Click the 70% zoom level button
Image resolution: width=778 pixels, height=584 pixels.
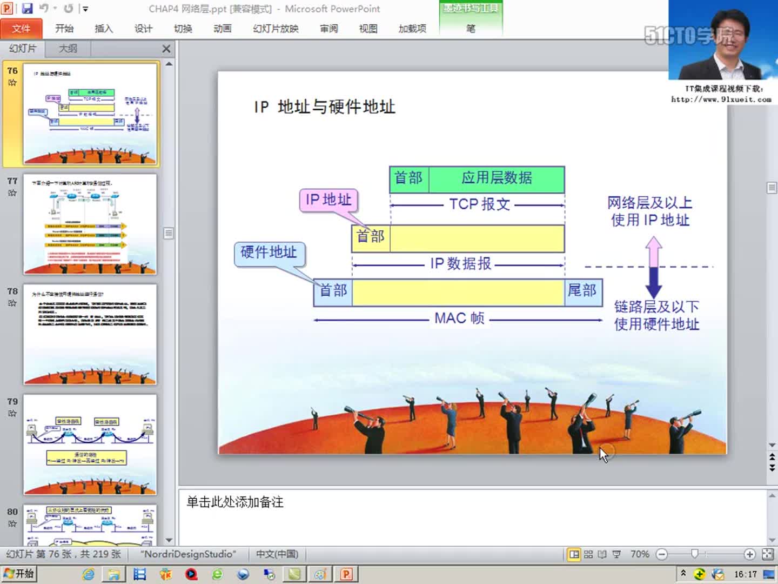[x=640, y=554]
